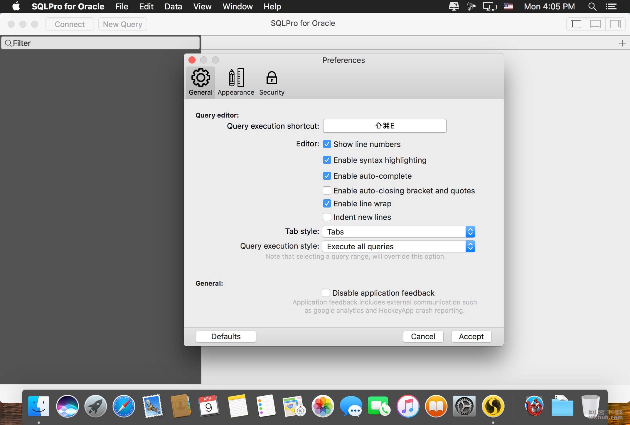
Task: Open the General preferences tab
Action: coord(201,83)
